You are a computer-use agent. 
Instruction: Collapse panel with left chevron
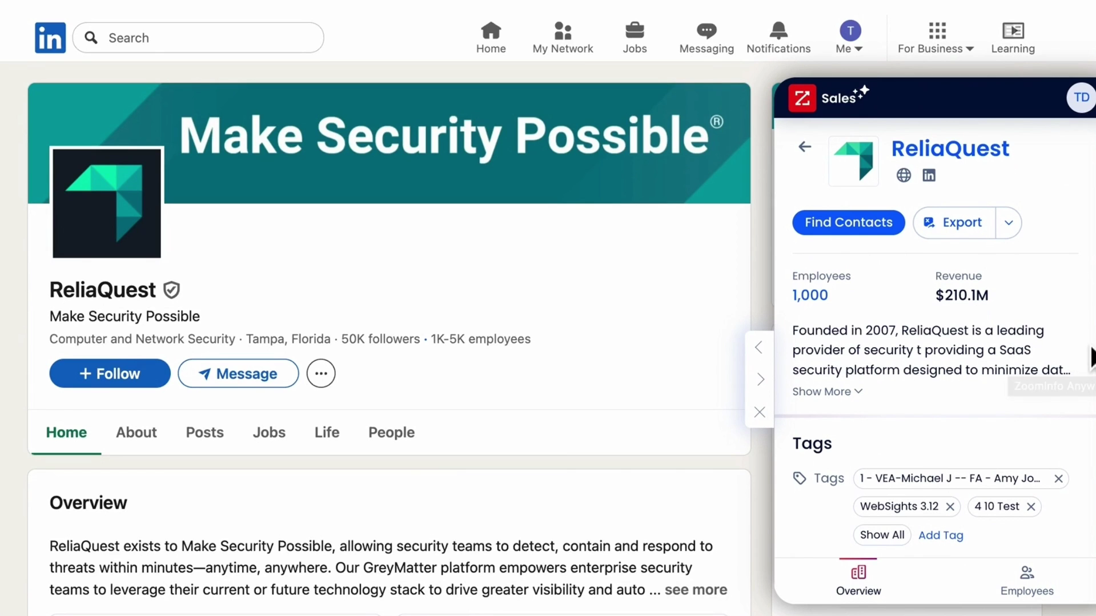click(x=759, y=347)
